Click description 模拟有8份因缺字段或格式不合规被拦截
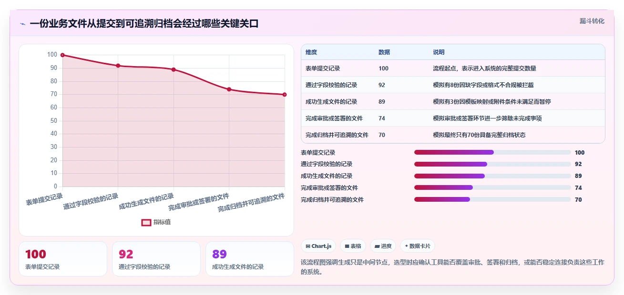624x295 pixels. tap(483, 85)
